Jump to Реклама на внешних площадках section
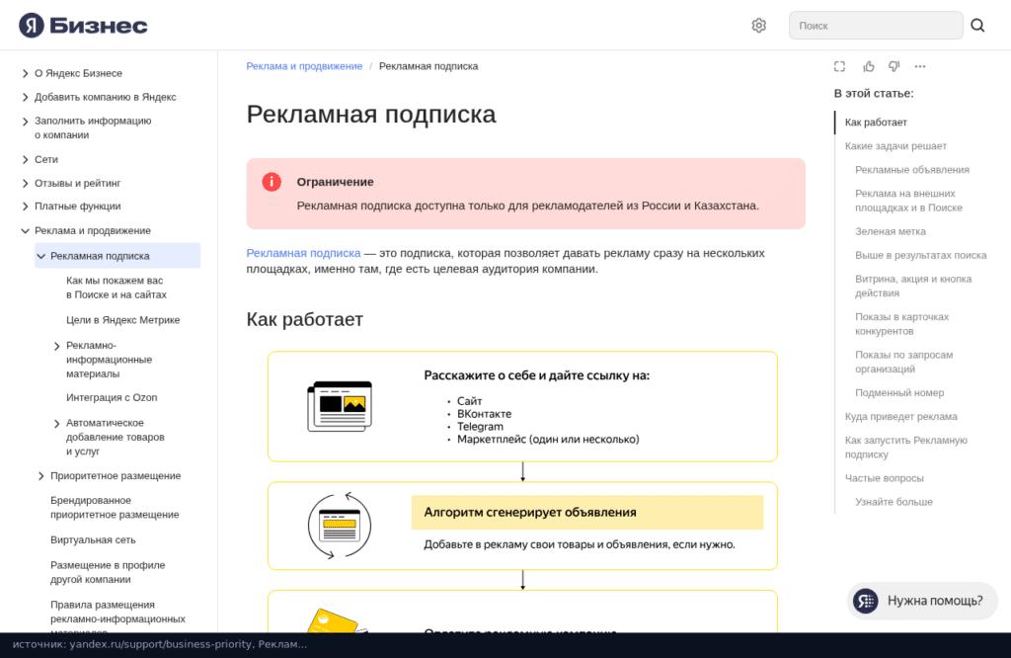Screen dimensions: 1011x658 908,201
